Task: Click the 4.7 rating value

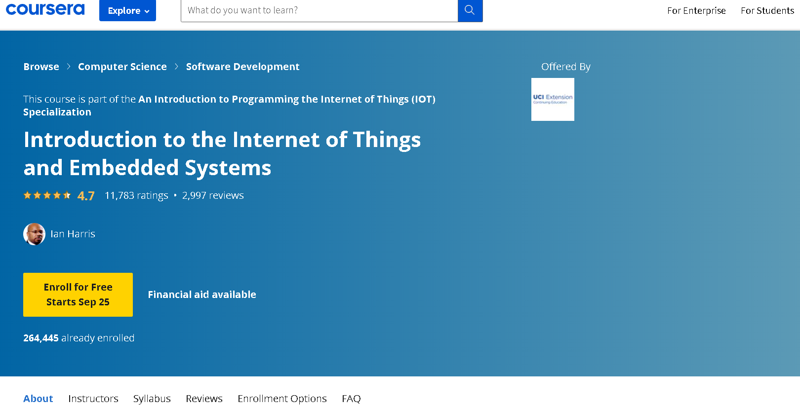Action: tap(86, 196)
